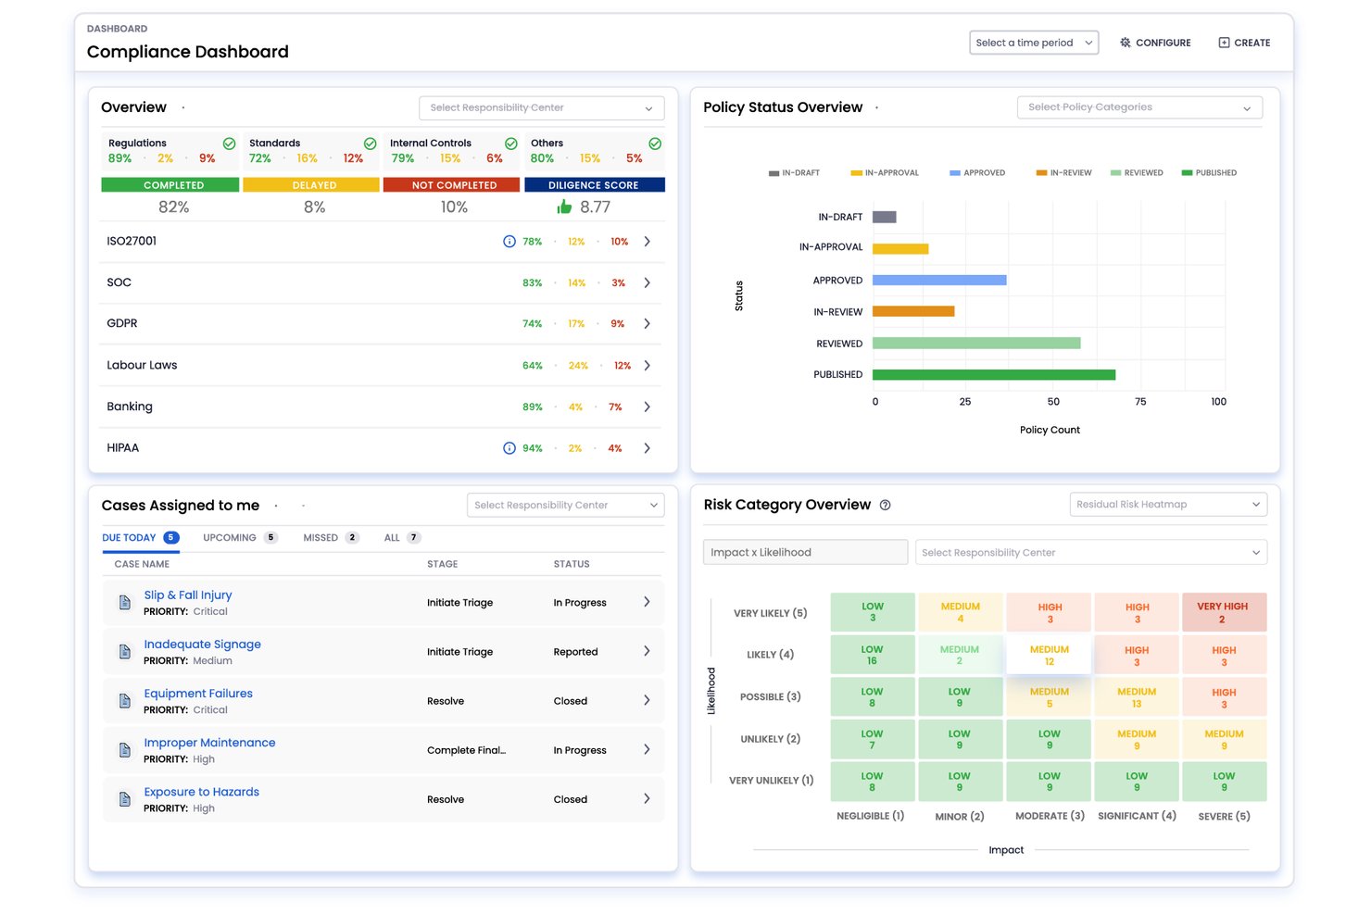Screen dimensions: 1371x914
Task: Click the APPROVED bar in the chart
Action: pos(939,281)
